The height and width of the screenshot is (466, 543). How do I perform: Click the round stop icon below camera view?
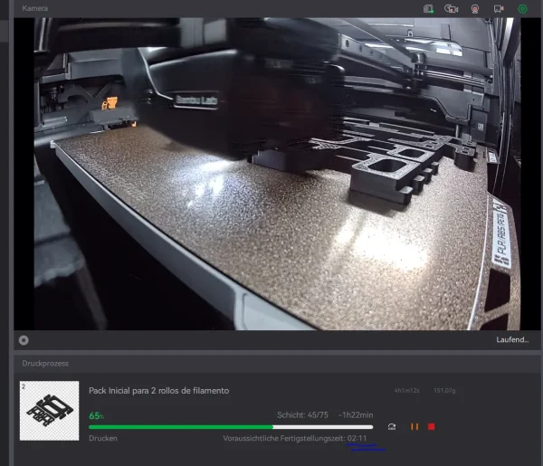tap(24, 340)
